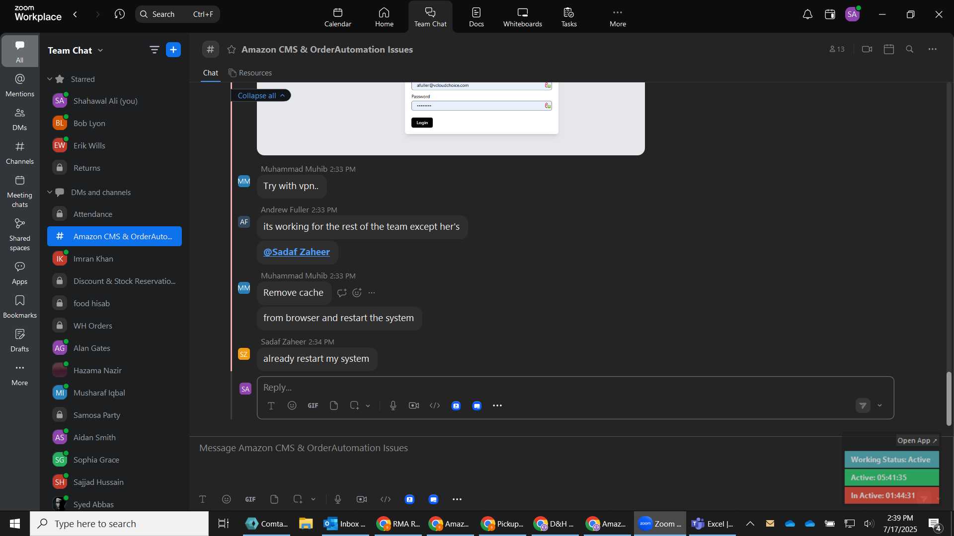954x536 pixels.
Task: Record a video message in reply box
Action: coord(414,405)
